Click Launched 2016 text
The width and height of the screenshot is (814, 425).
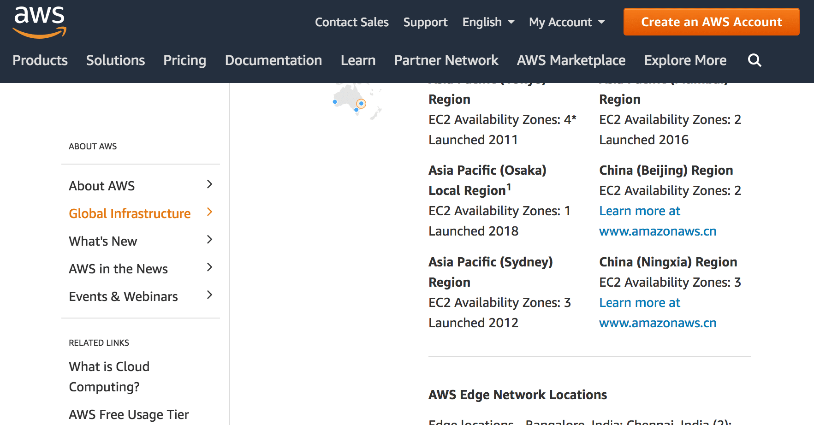(644, 140)
